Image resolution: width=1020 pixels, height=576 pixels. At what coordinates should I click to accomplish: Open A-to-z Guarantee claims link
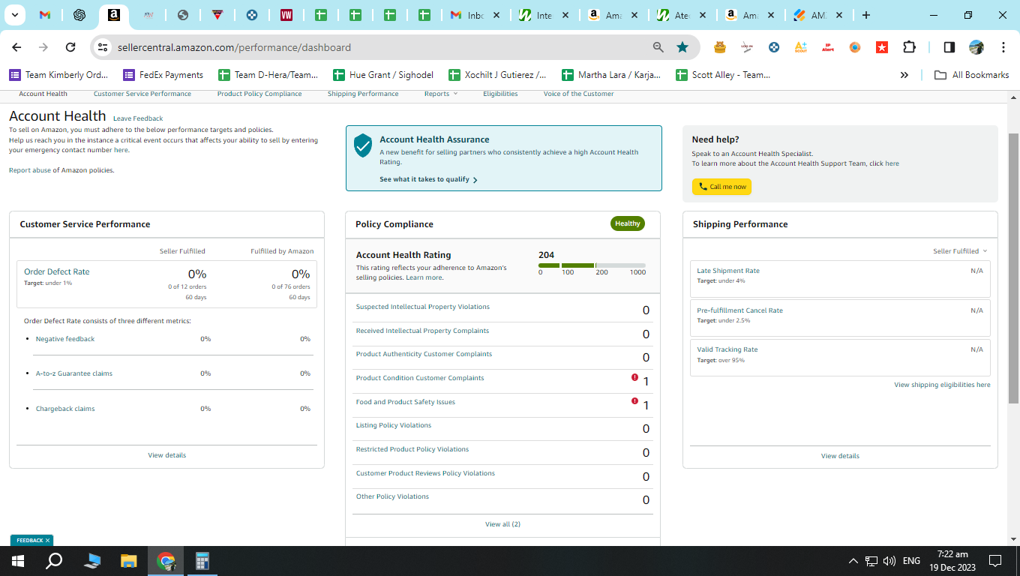(74, 373)
